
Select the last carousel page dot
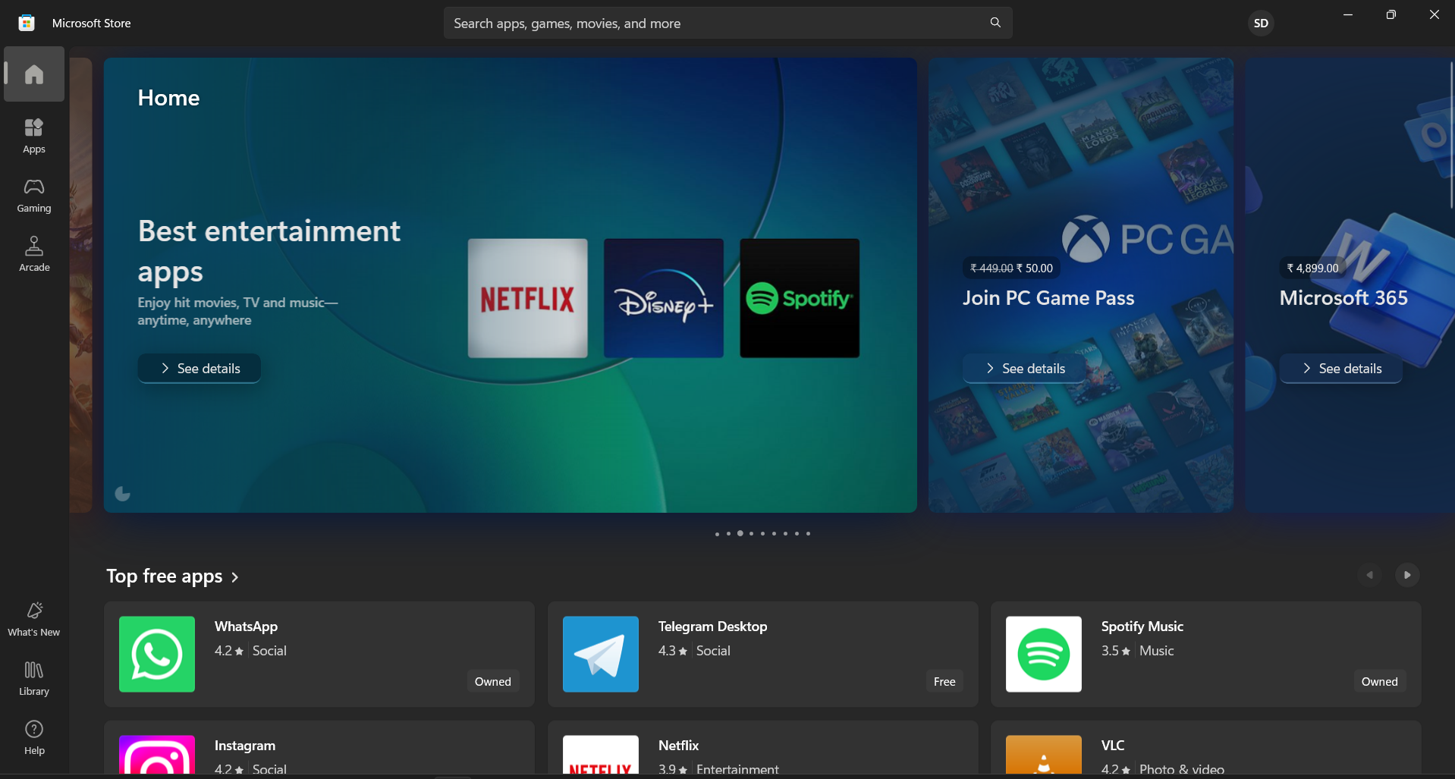point(808,534)
